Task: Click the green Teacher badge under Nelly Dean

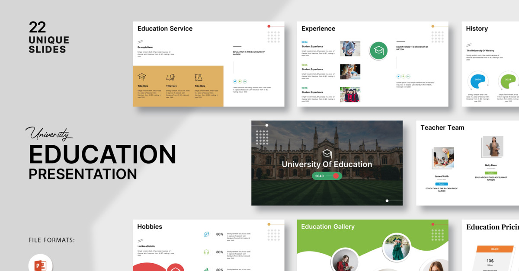Action: pos(491,173)
